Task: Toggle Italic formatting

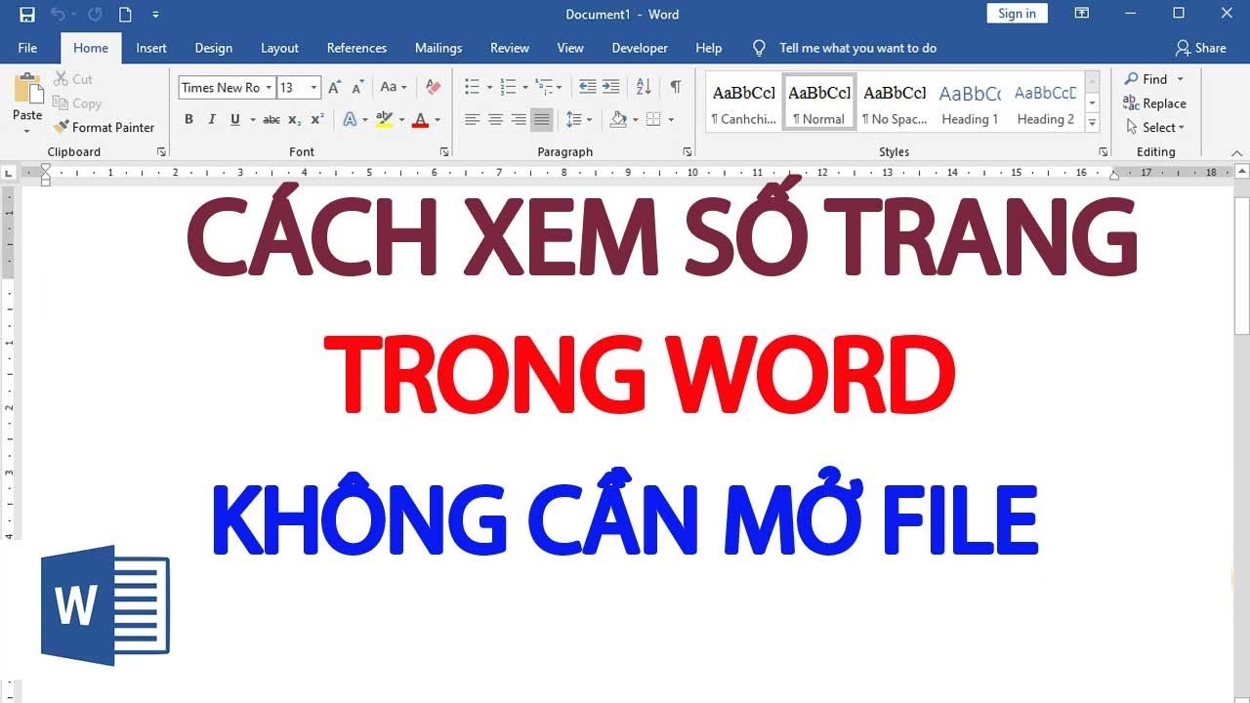Action: tap(212, 119)
